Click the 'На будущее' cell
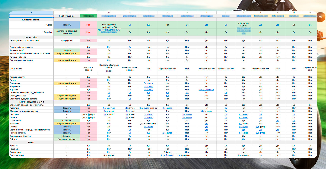This screenshot has height=169, width=326. tap(66, 41)
